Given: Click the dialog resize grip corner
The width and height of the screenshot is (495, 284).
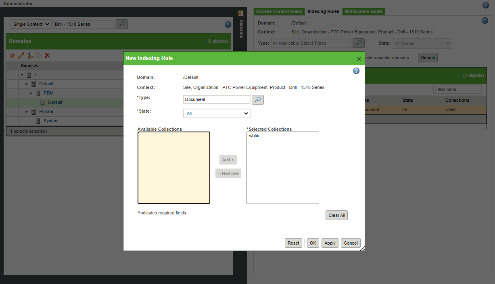Looking at the screenshot, I should [x=362, y=249].
